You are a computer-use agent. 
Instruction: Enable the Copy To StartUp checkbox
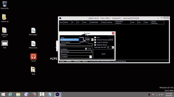[x=95, y=42]
